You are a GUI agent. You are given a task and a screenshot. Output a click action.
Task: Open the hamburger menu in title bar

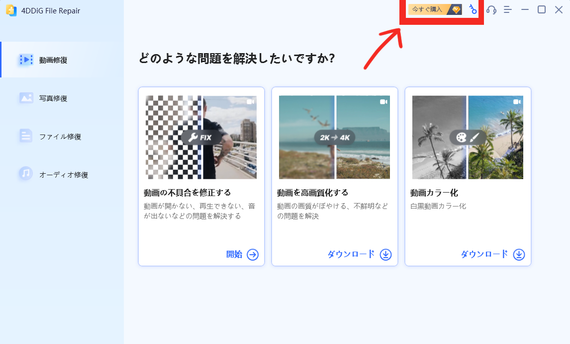(507, 10)
